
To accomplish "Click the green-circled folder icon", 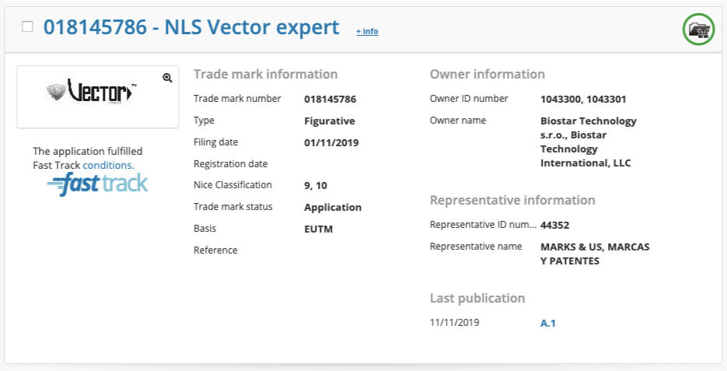I will pyautogui.click(x=698, y=30).
